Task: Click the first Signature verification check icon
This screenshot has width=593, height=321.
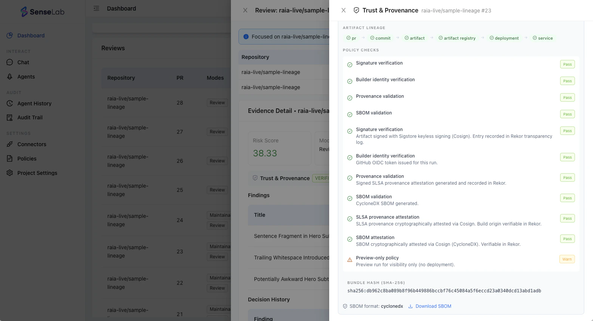Action: pos(350,65)
